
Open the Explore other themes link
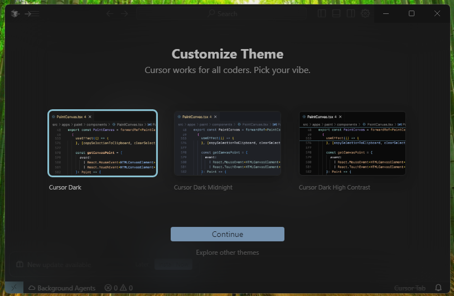228,253
